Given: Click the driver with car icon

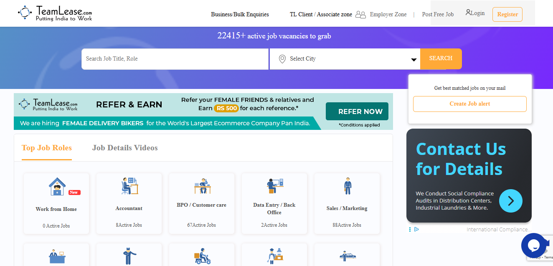Looking at the screenshot, I should coord(348,256).
